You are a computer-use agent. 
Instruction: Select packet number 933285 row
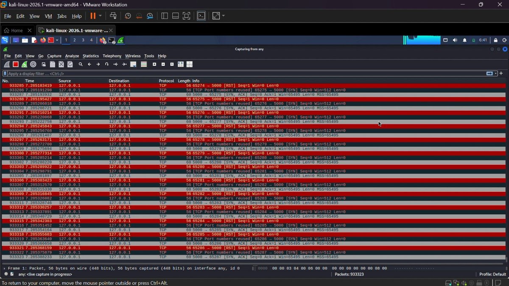pyautogui.click(x=255, y=85)
